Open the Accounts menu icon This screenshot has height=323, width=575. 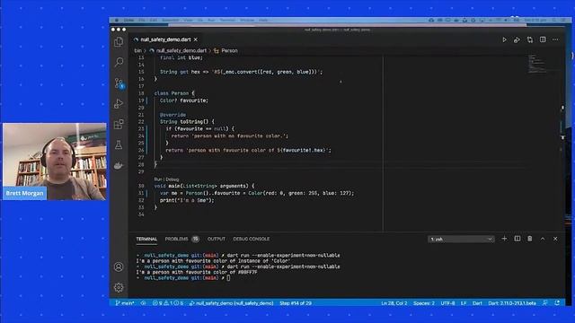click(119, 267)
